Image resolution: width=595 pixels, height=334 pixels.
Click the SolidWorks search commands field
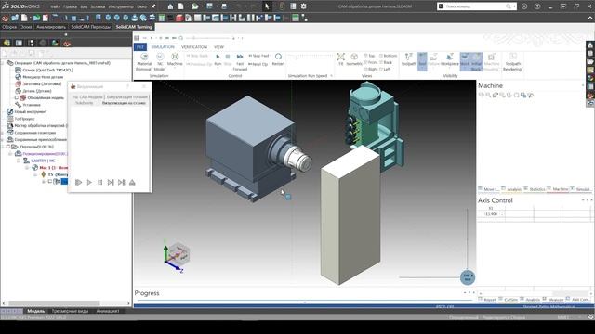(x=476, y=6)
